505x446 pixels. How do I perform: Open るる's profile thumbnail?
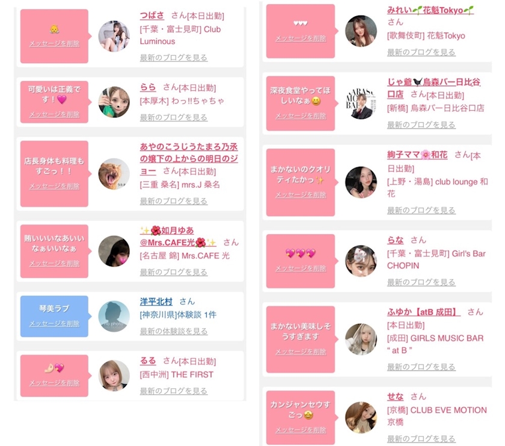tap(114, 376)
